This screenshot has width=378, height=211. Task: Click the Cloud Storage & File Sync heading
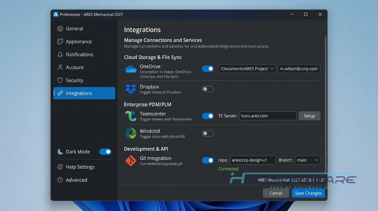pos(153,57)
